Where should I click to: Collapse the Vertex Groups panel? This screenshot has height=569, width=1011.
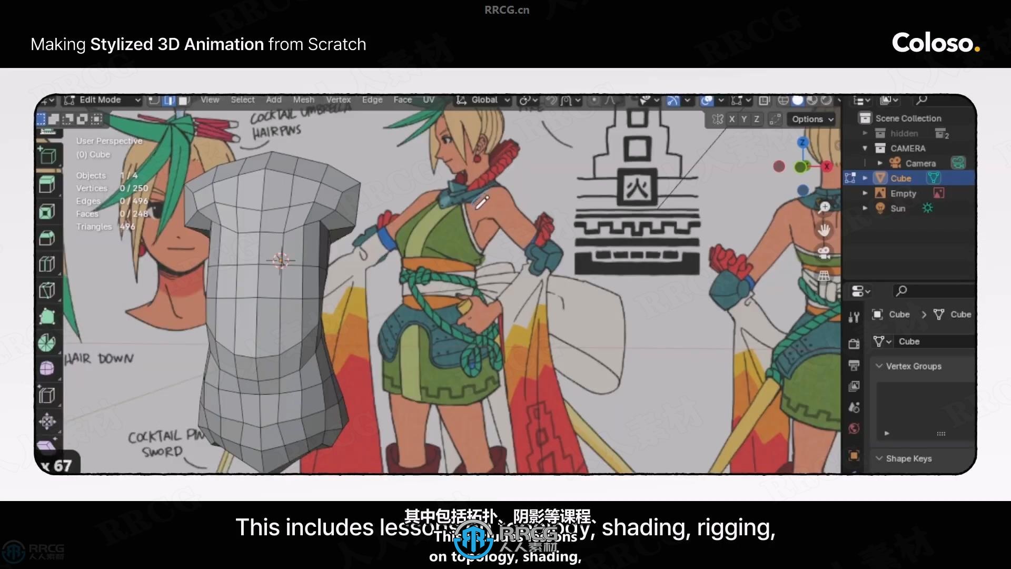tap(879, 366)
